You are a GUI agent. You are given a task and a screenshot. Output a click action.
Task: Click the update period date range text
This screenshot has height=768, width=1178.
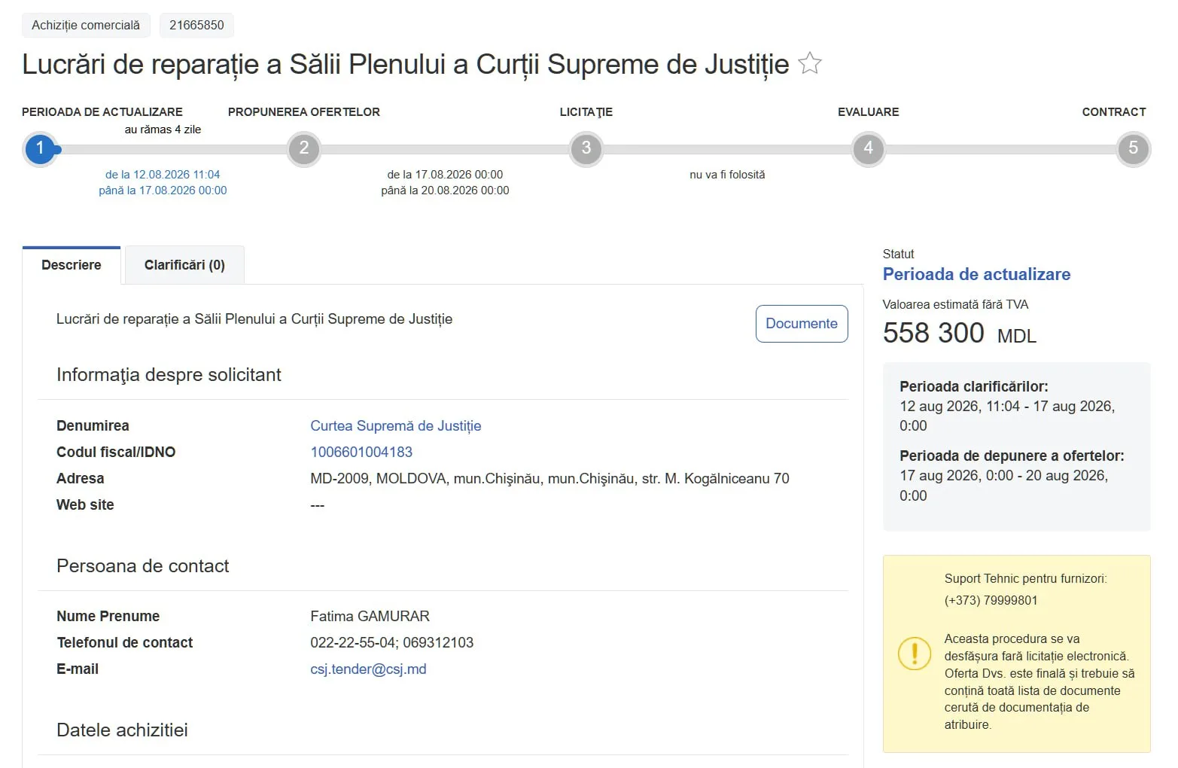(x=163, y=182)
